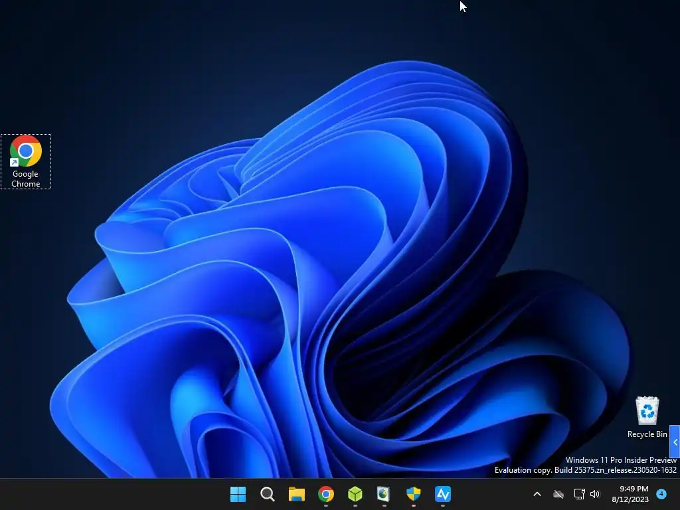The width and height of the screenshot is (680, 510).
Task: Click the crossed-out cloud tray icon
Action: pos(558,494)
